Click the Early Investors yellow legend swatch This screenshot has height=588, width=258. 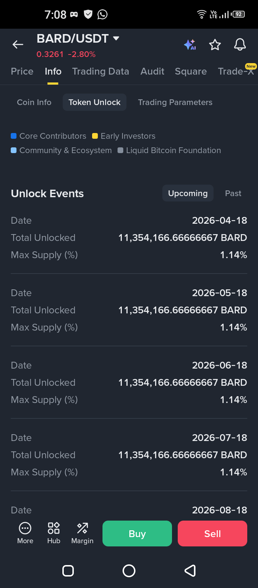(95, 136)
